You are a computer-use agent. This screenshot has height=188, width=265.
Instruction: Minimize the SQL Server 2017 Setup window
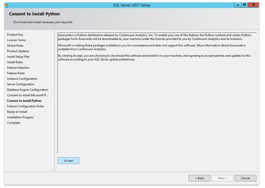(237, 5)
